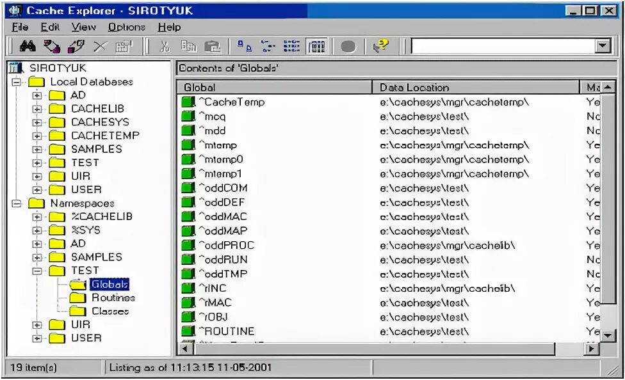
Task: Open the toolbar combo box dropdown arrow
Action: (x=603, y=46)
